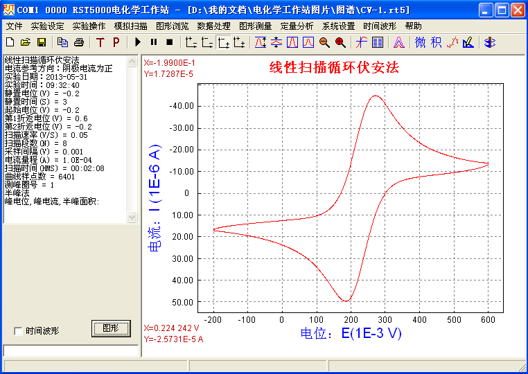Viewport: 528px width, 374px height.
Task: Click the 积 integrate toolbar icon
Action: coord(436,42)
